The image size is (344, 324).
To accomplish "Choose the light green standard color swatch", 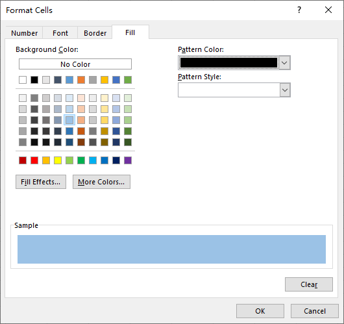I will (x=69, y=160).
